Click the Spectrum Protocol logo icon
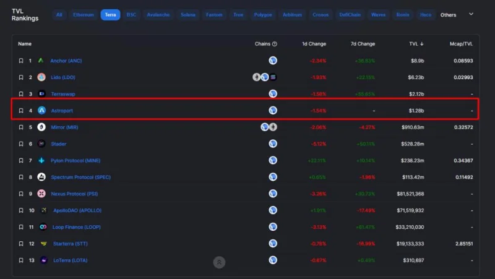 (41, 177)
